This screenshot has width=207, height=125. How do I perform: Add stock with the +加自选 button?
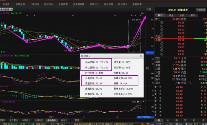[x=5, y=9]
